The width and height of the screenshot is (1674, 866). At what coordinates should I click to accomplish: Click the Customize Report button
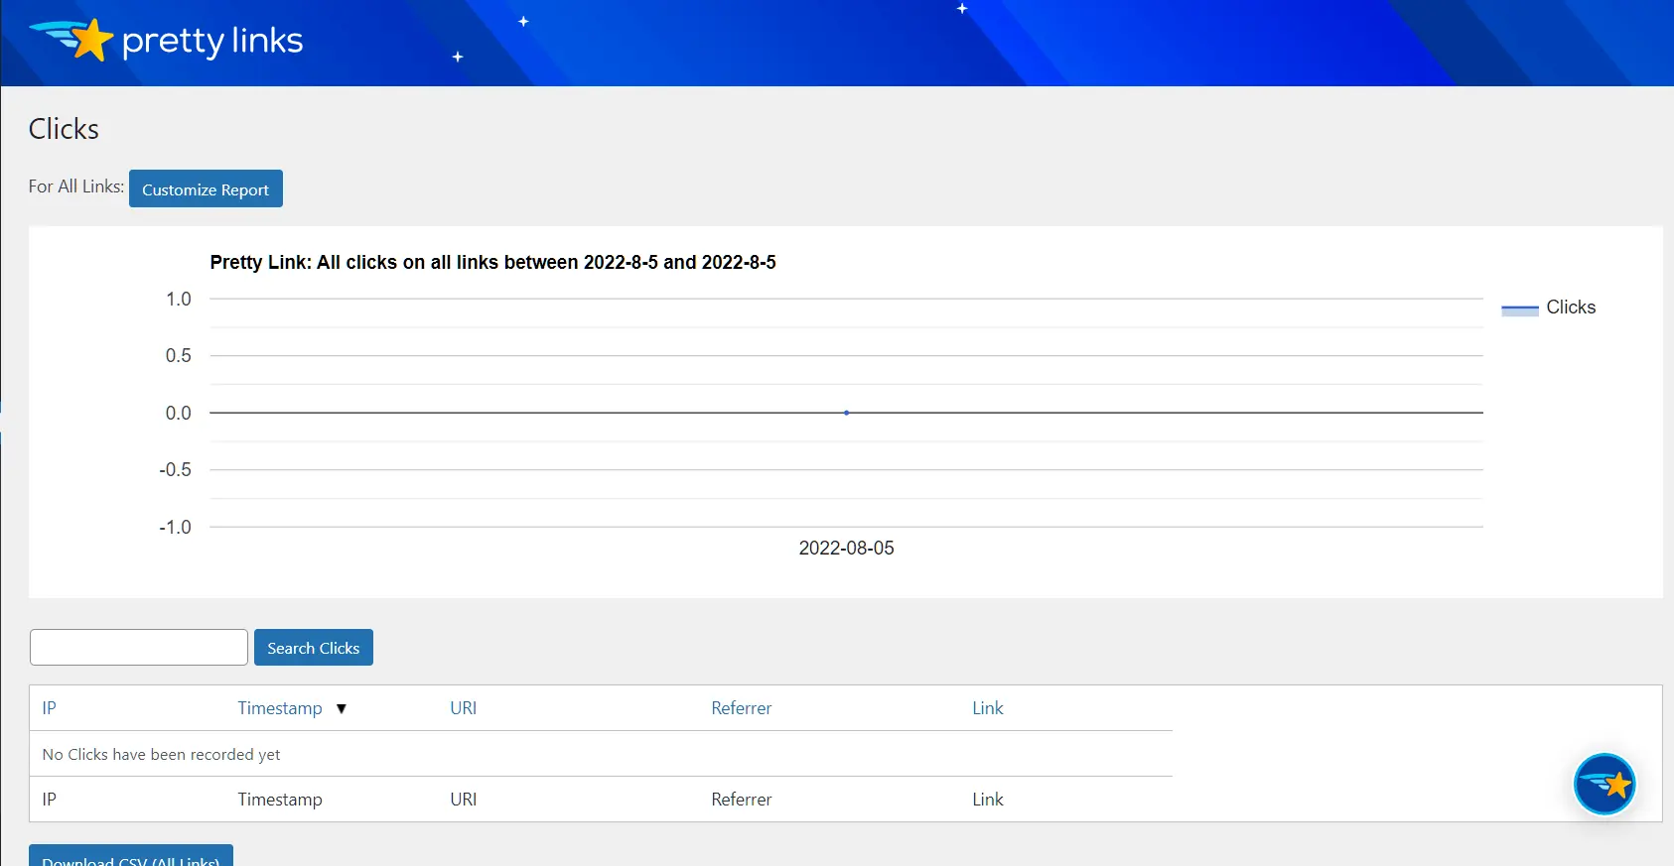[x=206, y=188]
